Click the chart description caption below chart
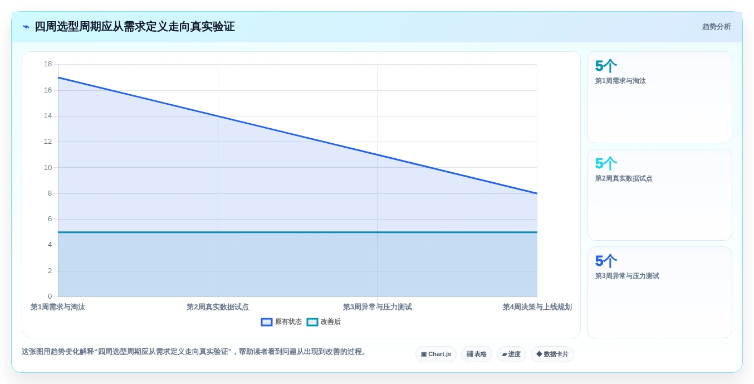Screen dimensions: 754x384 (195, 352)
